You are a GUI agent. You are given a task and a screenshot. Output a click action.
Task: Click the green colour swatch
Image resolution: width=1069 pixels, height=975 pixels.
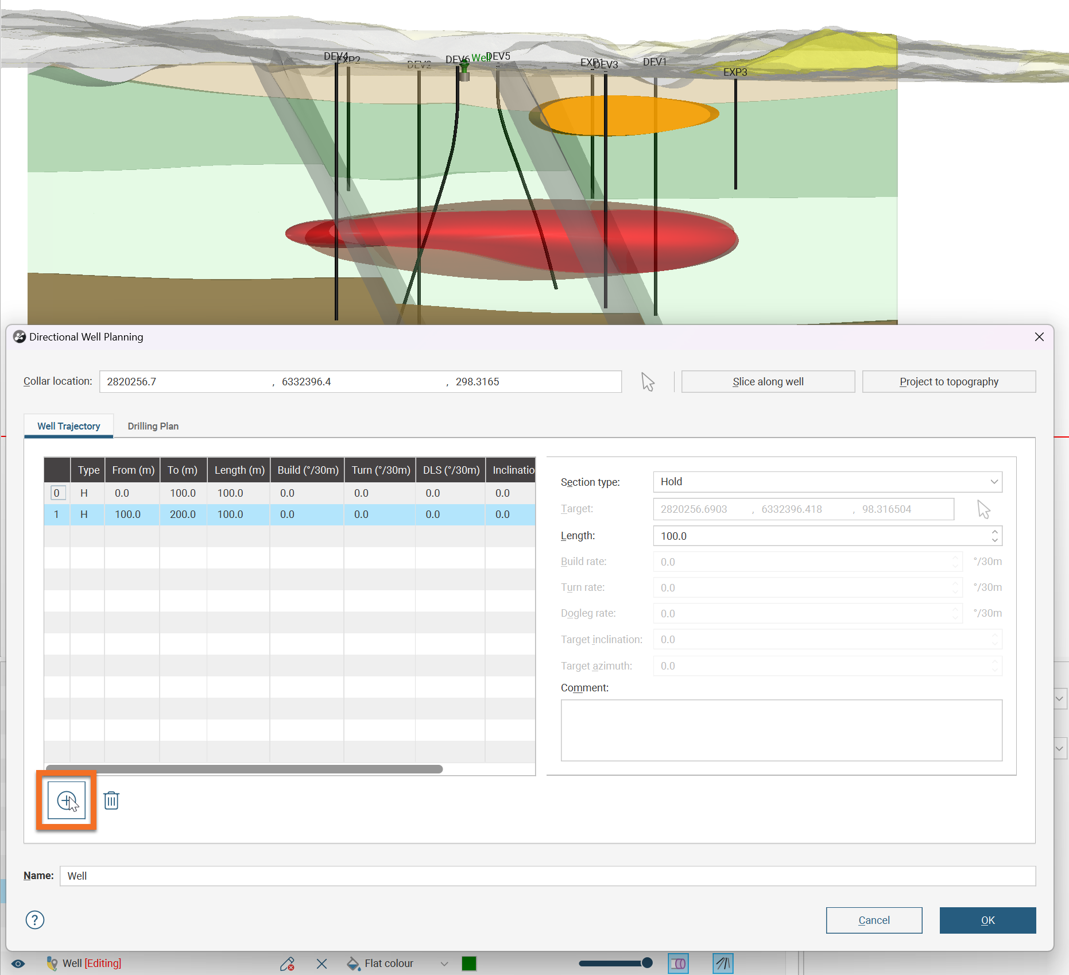(469, 964)
